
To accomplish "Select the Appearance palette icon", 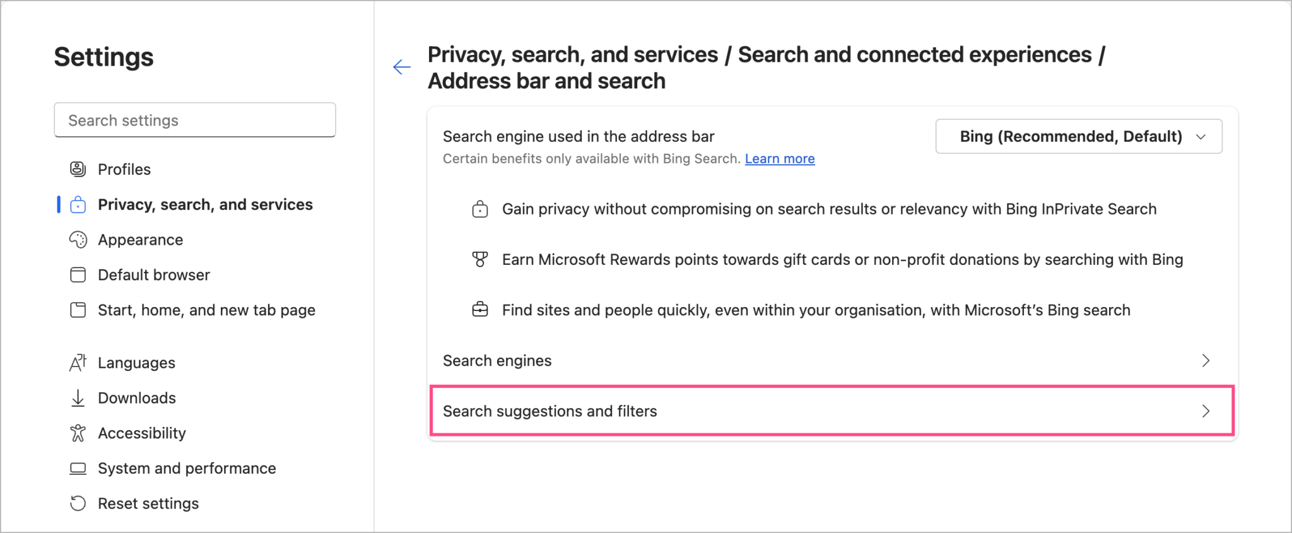I will tap(78, 240).
